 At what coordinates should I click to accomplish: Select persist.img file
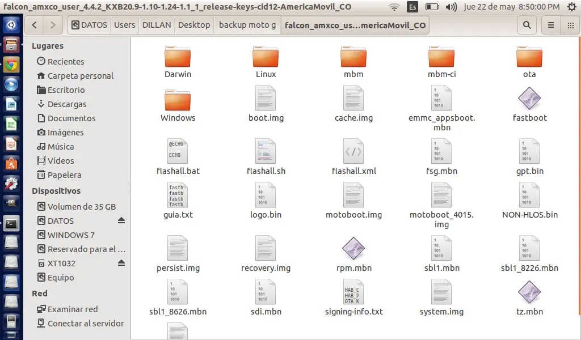(178, 254)
